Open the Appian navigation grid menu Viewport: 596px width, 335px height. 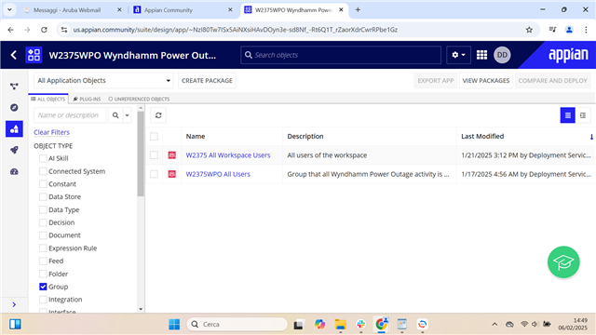click(481, 55)
